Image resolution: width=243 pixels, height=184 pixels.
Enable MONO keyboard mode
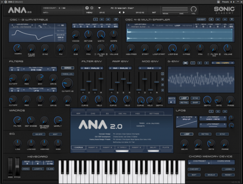[x=26, y=169]
